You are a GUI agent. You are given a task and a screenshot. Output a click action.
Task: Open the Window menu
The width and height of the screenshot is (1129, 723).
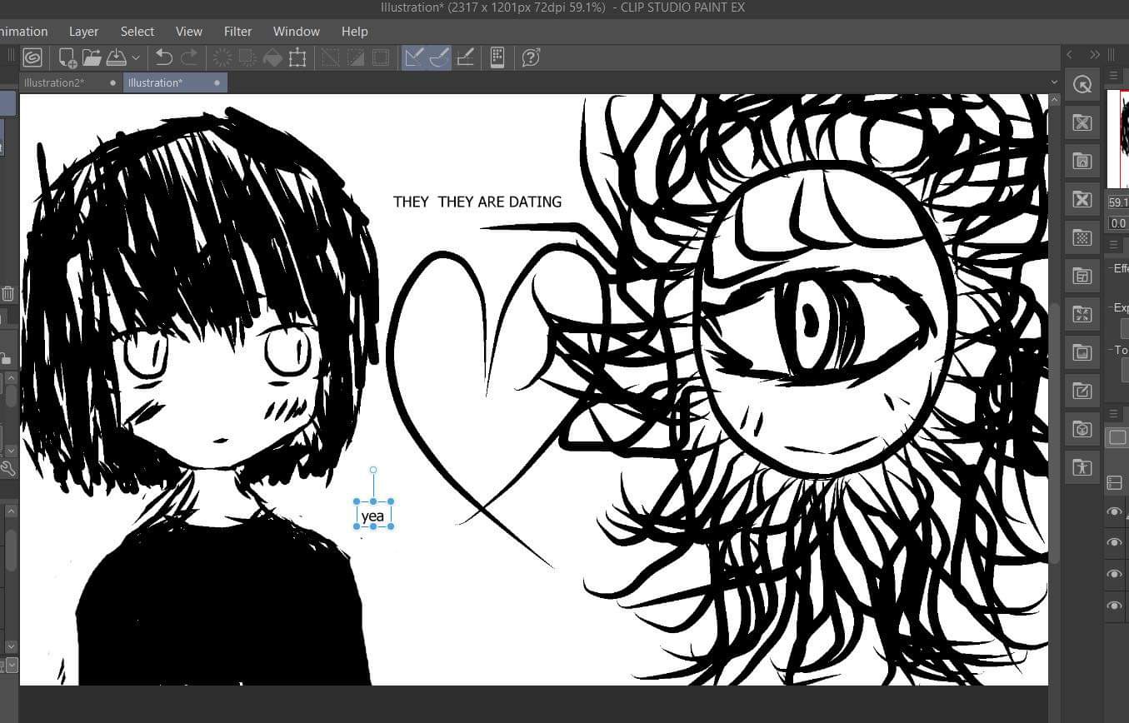click(296, 31)
